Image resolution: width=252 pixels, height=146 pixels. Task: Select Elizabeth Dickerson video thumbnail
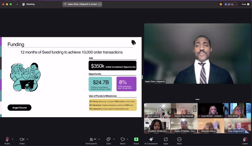point(157,126)
